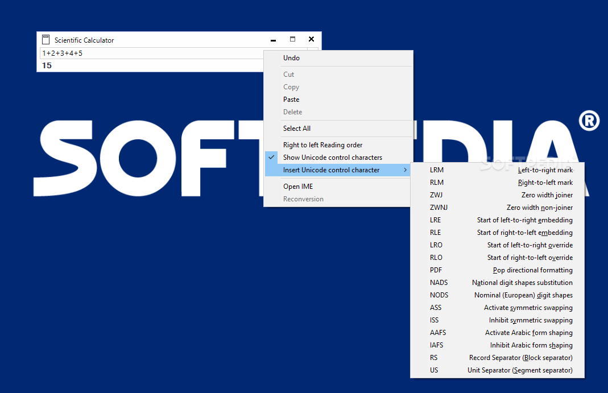This screenshot has width=608, height=393.
Task: Choose Paste from the context menu
Action: click(x=338, y=99)
